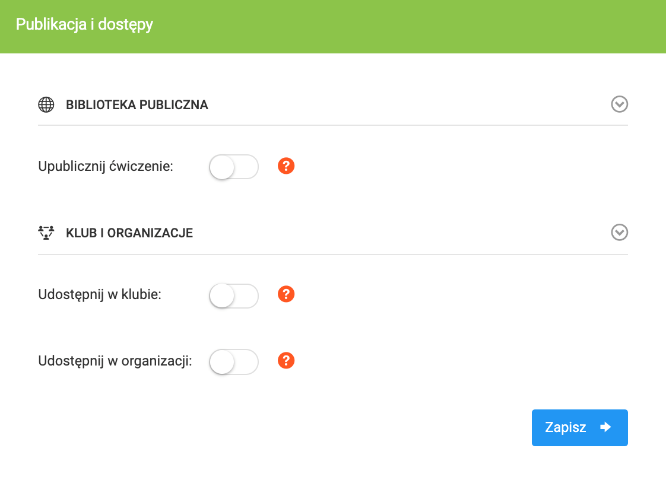Collapse the Biblioteka Publiczna section with its chevron
The width and height of the screenshot is (666, 483).
point(619,104)
